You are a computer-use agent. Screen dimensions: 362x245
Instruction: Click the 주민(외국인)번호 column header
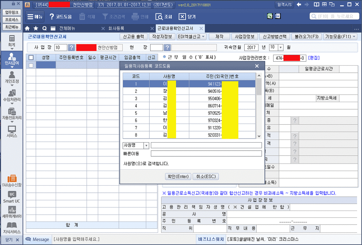[222, 76]
